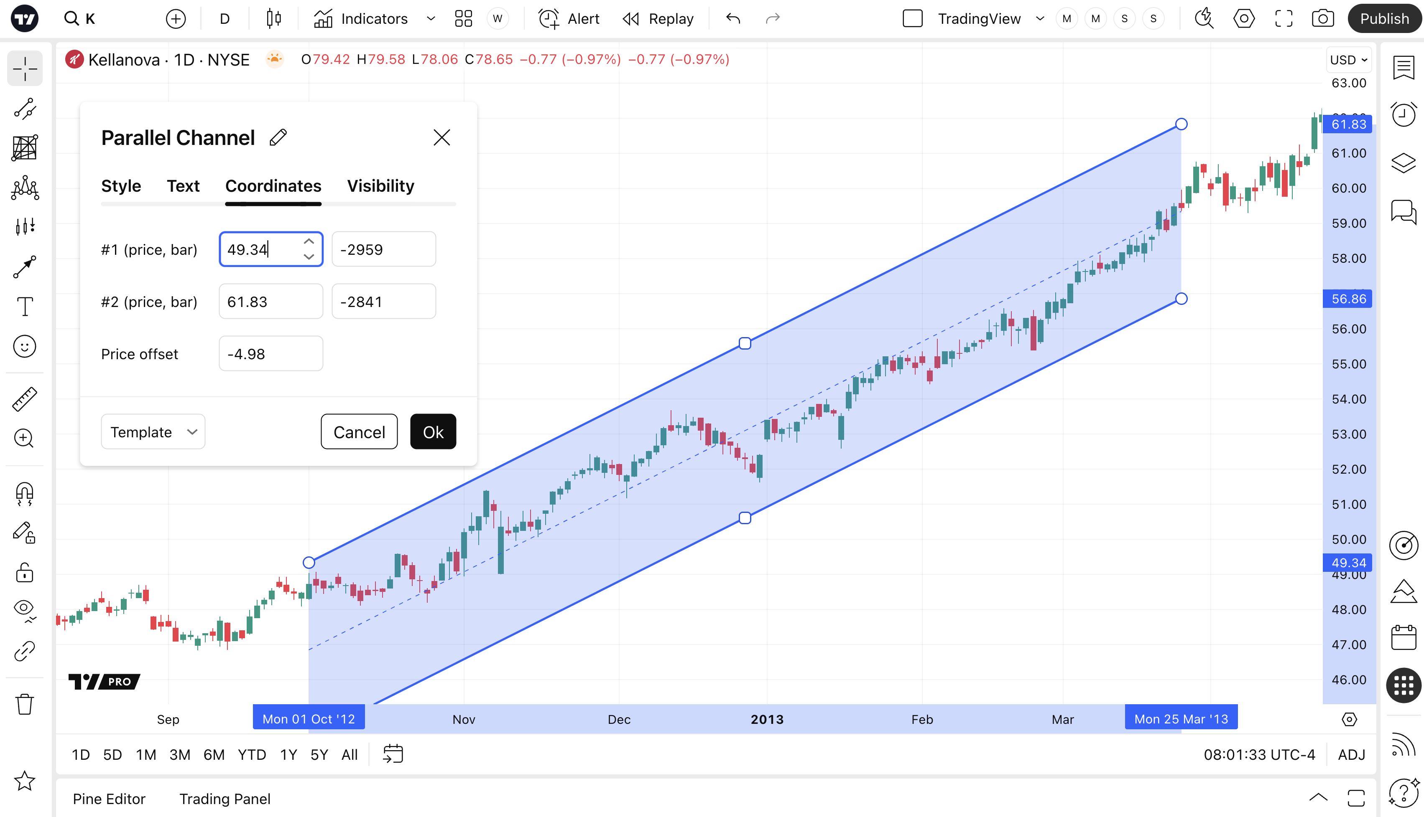
Task: Open the Measure ruler tool
Action: [x=25, y=399]
